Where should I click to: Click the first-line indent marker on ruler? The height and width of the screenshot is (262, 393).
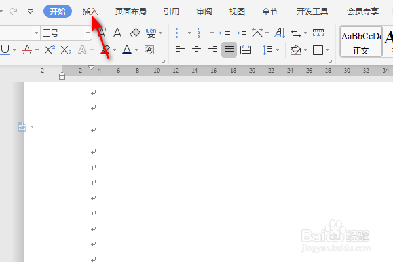click(92, 67)
